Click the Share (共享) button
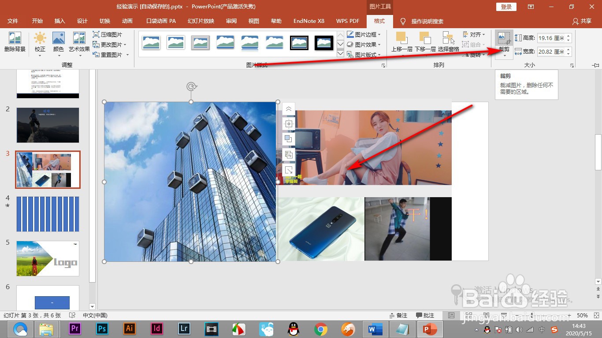The height and width of the screenshot is (338, 602). pos(582,21)
